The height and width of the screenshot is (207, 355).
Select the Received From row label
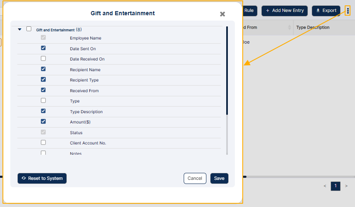[84, 91]
